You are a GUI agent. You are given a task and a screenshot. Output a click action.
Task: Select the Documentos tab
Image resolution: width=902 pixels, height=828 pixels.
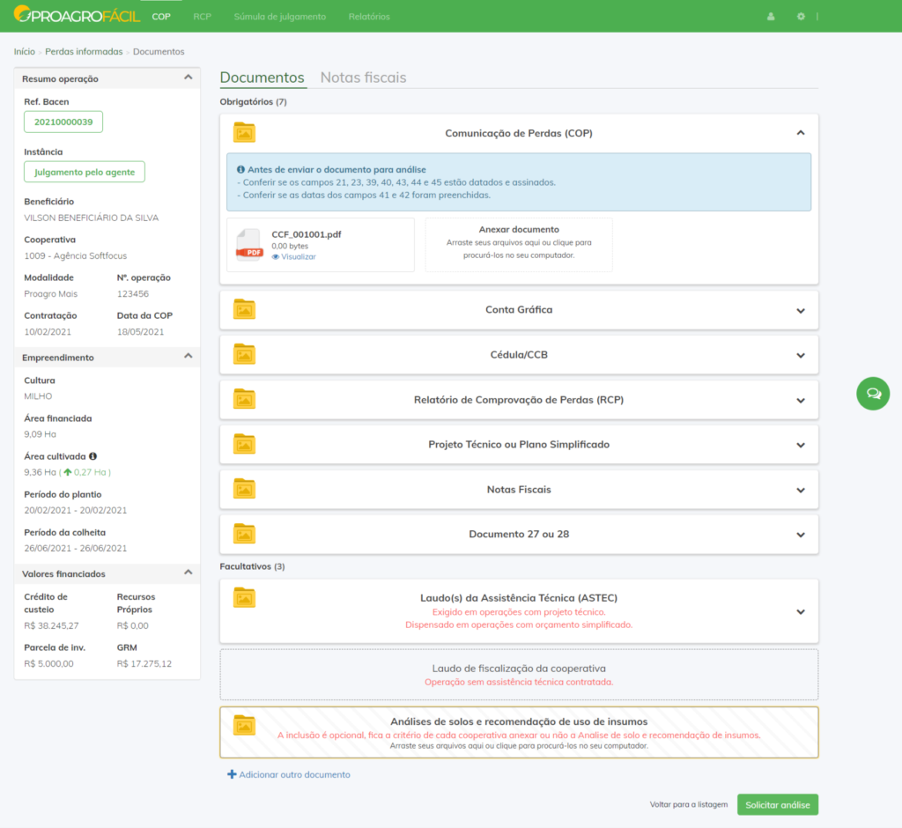click(x=262, y=78)
